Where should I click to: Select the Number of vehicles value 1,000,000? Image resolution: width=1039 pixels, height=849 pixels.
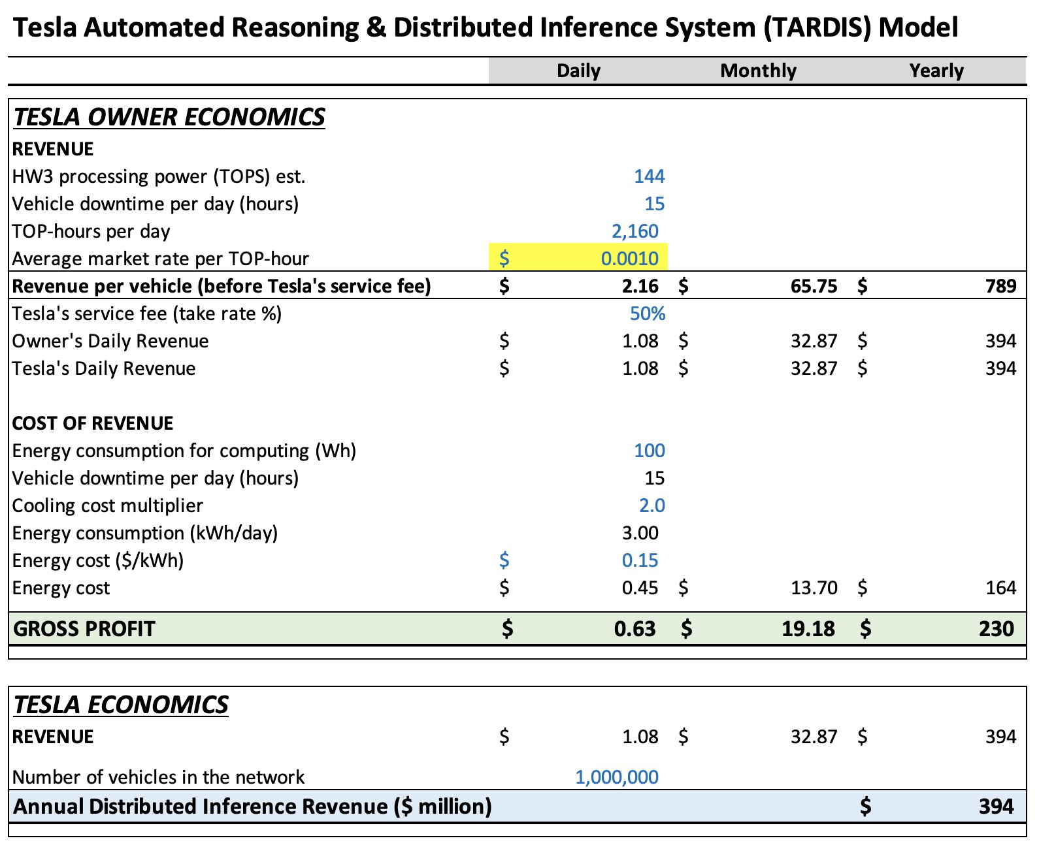[616, 777]
